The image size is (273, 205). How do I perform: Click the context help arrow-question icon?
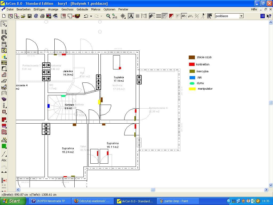(x=269, y=16)
